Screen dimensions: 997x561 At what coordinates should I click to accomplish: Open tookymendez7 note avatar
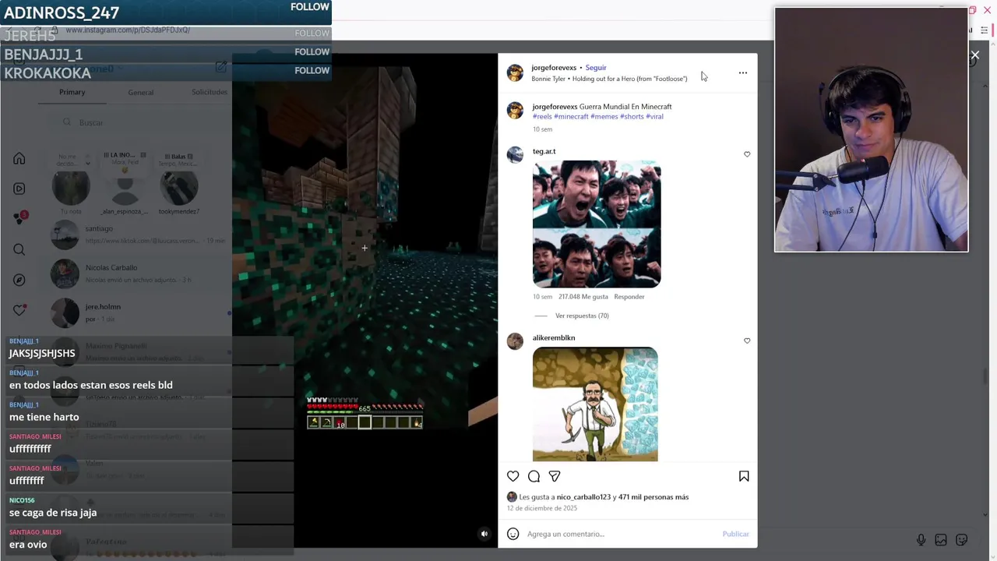pos(178,189)
